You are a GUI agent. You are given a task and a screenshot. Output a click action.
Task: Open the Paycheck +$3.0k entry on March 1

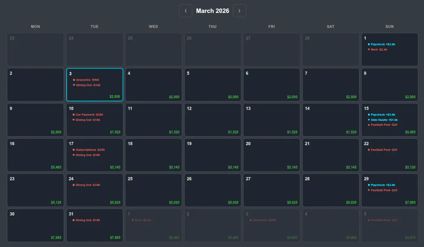pyautogui.click(x=381, y=44)
